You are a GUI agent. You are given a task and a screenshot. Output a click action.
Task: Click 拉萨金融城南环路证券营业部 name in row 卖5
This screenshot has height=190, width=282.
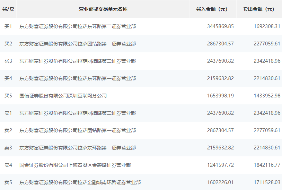[80, 182]
